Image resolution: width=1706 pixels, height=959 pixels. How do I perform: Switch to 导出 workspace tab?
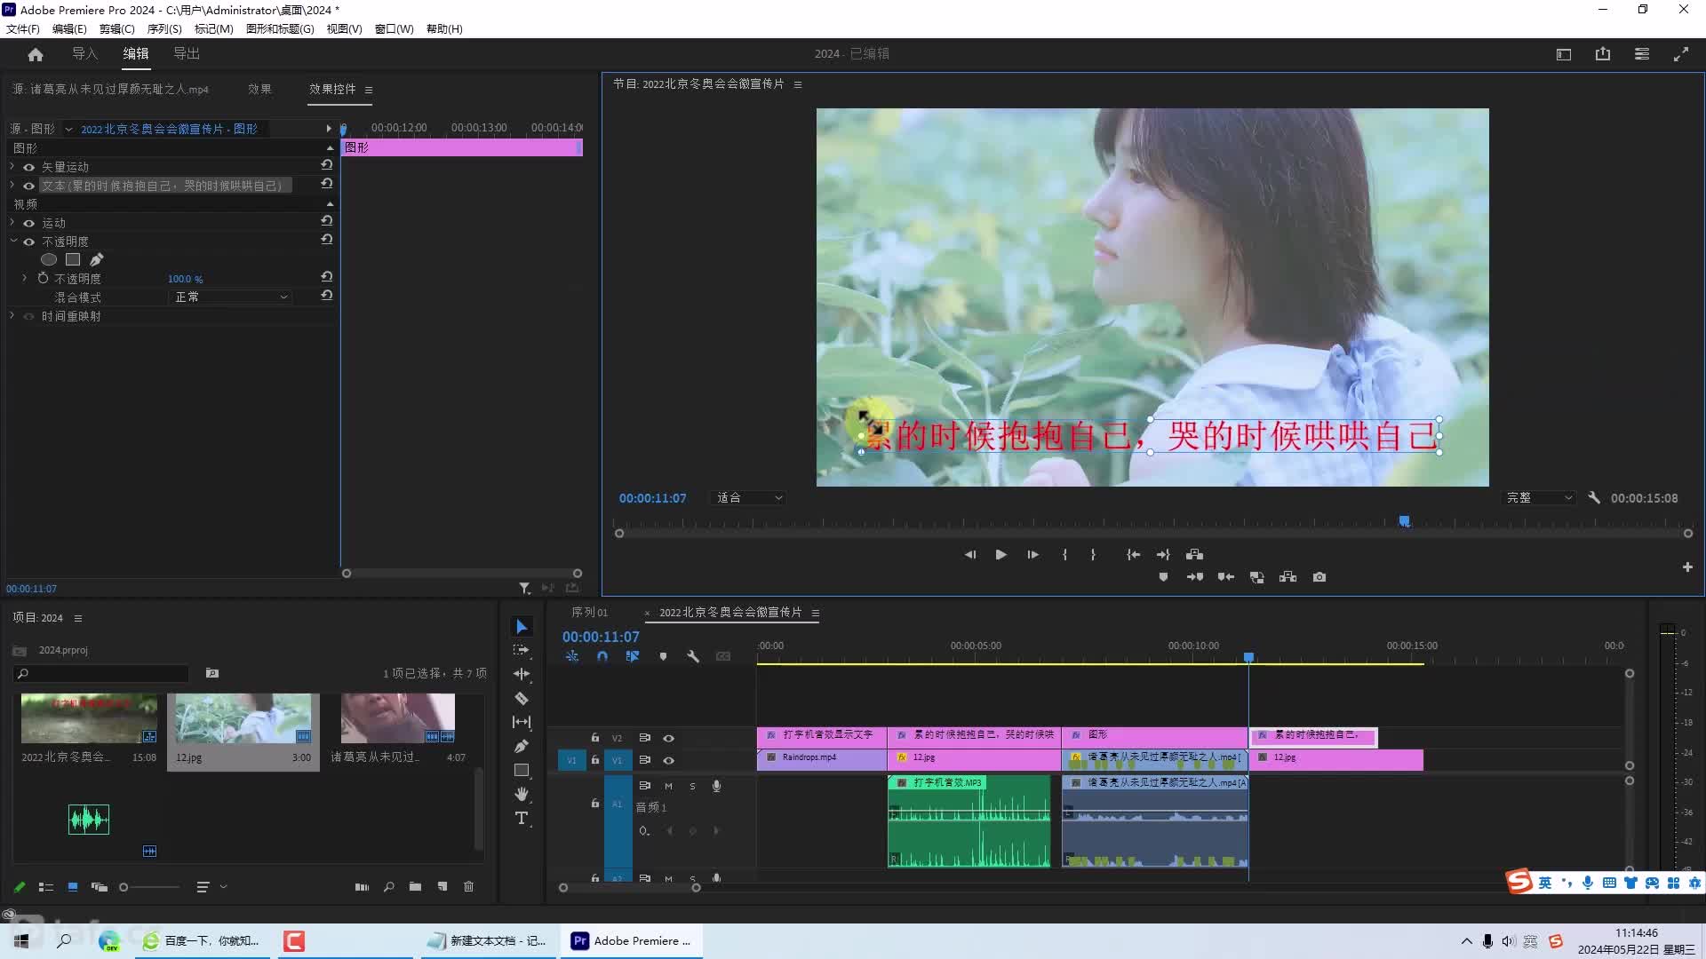click(187, 54)
